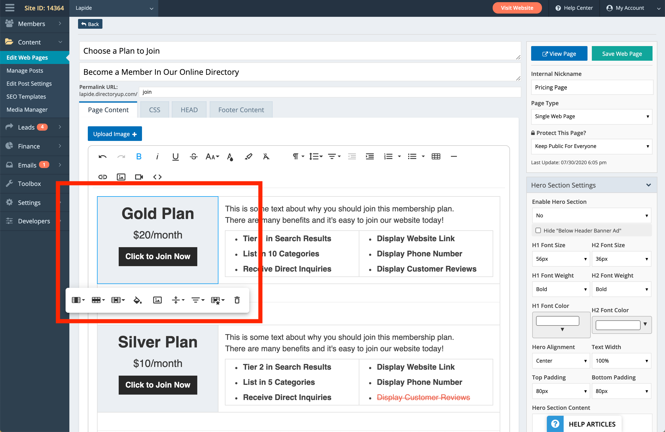Switch to the Footer Content tab
665x432 pixels.
pyautogui.click(x=241, y=110)
